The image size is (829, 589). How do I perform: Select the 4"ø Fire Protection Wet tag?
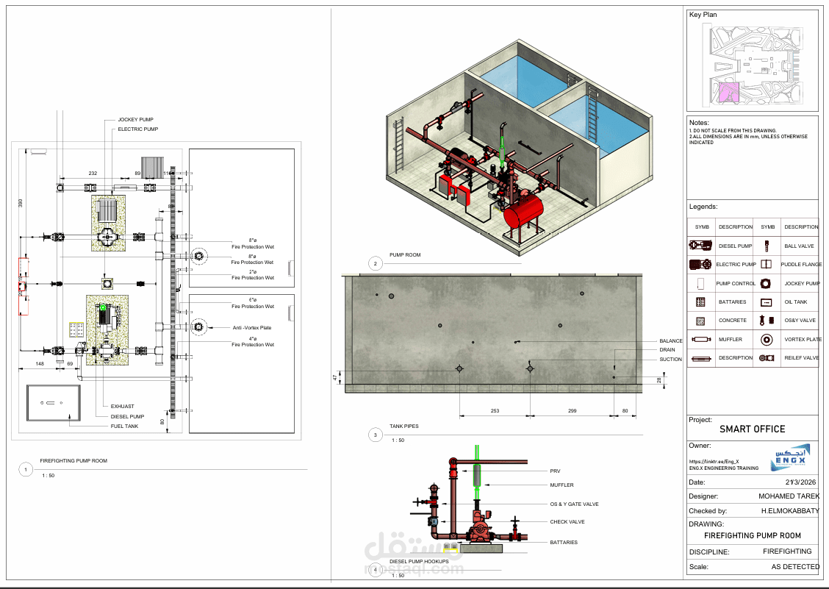(253, 341)
